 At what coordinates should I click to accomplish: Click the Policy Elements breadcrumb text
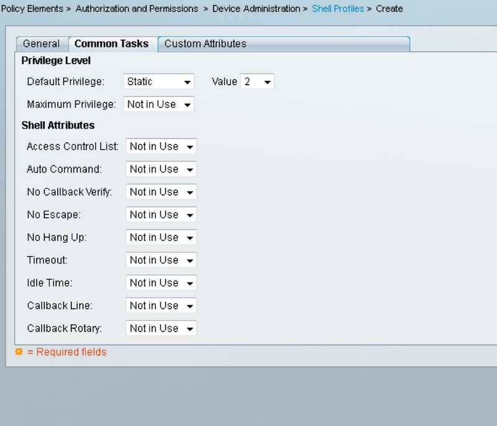coord(32,9)
